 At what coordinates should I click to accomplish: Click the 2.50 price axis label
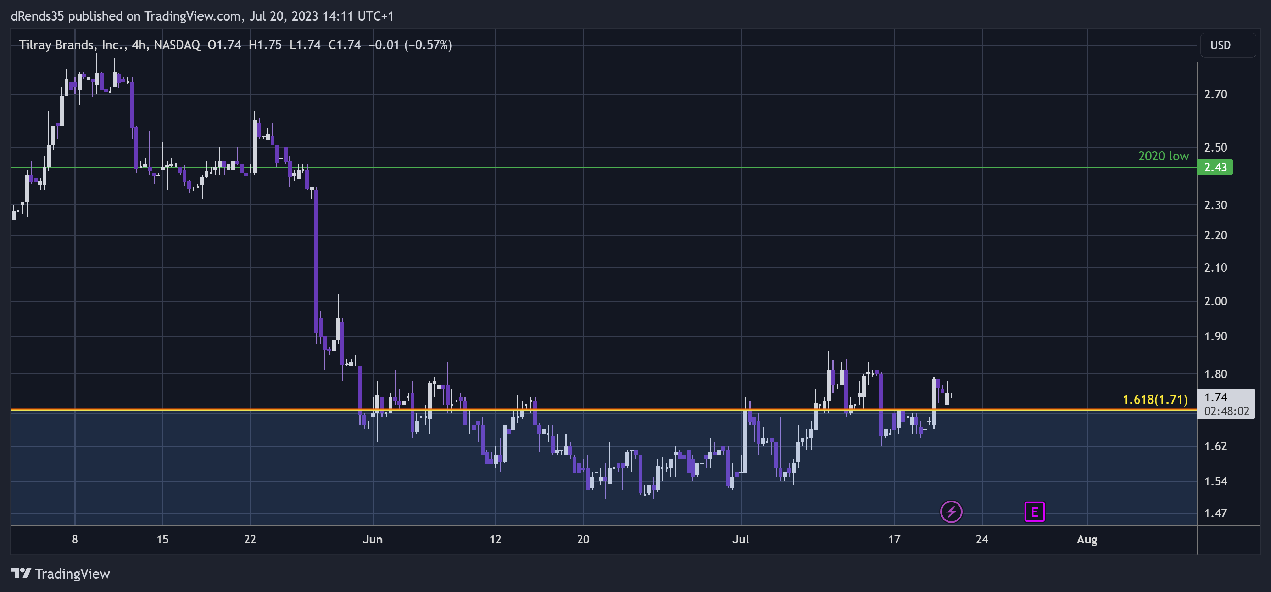pos(1215,148)
